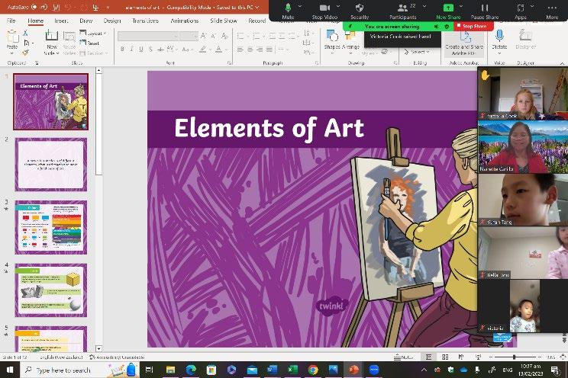Screen dimensions: 568x378
Task: Click the Elements of Art title text
Action: [269, 128]
